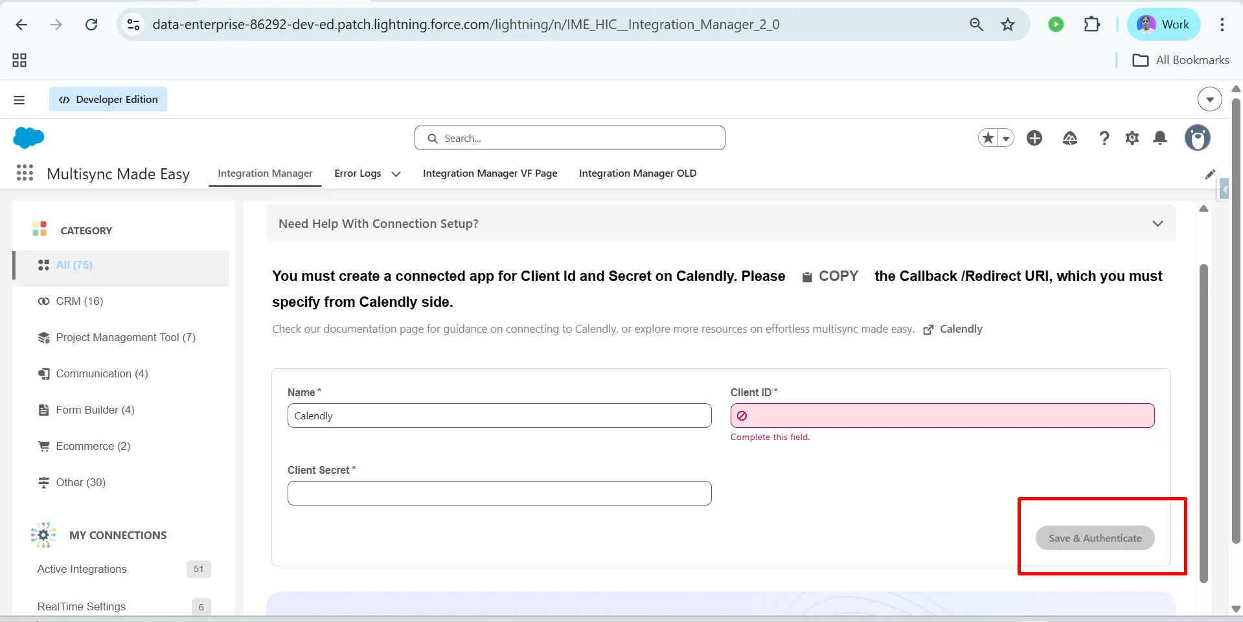The image size is (1243, 622).
Task: Click the inner panel scroll-up arrow
Action: [1203, 208]
